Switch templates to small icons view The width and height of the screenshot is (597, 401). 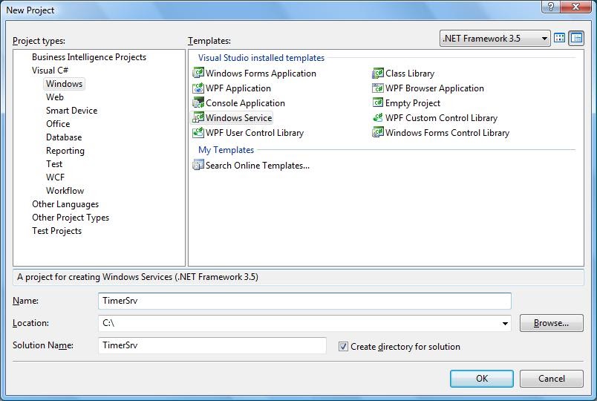point(576,38)
